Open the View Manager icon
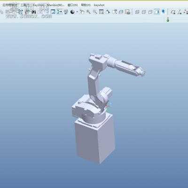The height and width of the screenshot is (188, 188). (x=128, y=12)
